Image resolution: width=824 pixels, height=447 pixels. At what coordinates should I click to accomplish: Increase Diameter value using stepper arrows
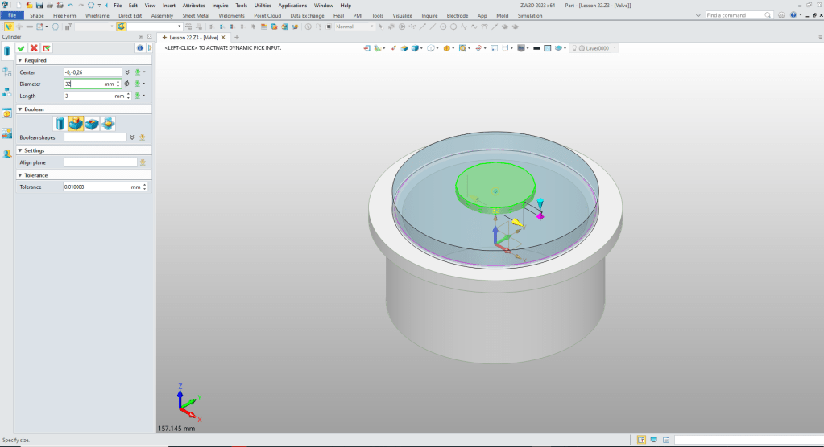pos(118,81)
